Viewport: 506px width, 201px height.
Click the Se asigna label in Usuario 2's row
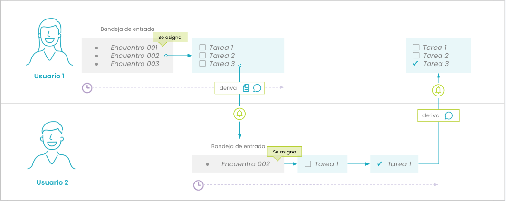tap(285, 152)
